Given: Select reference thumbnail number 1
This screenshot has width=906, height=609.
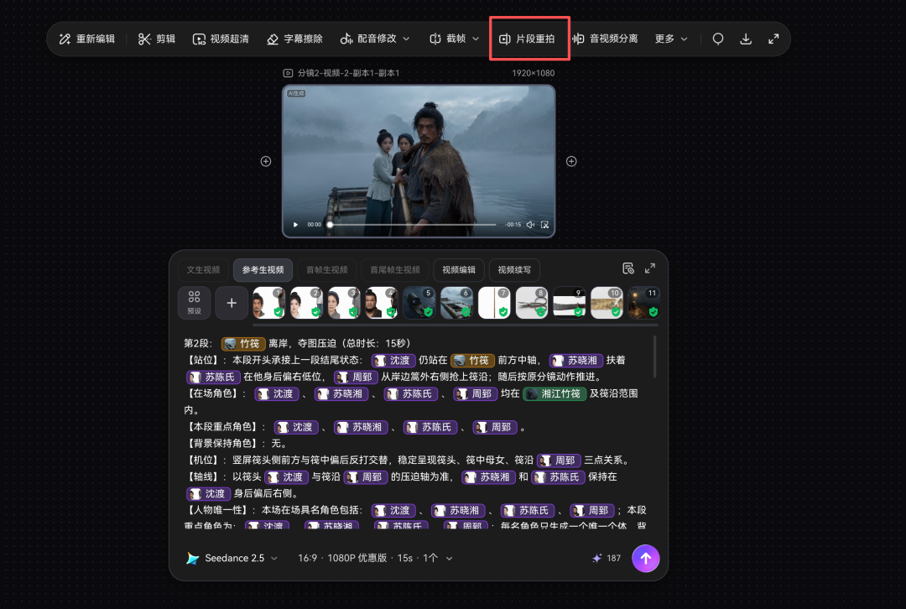Looking at the screenshot, I should (269, 303).
